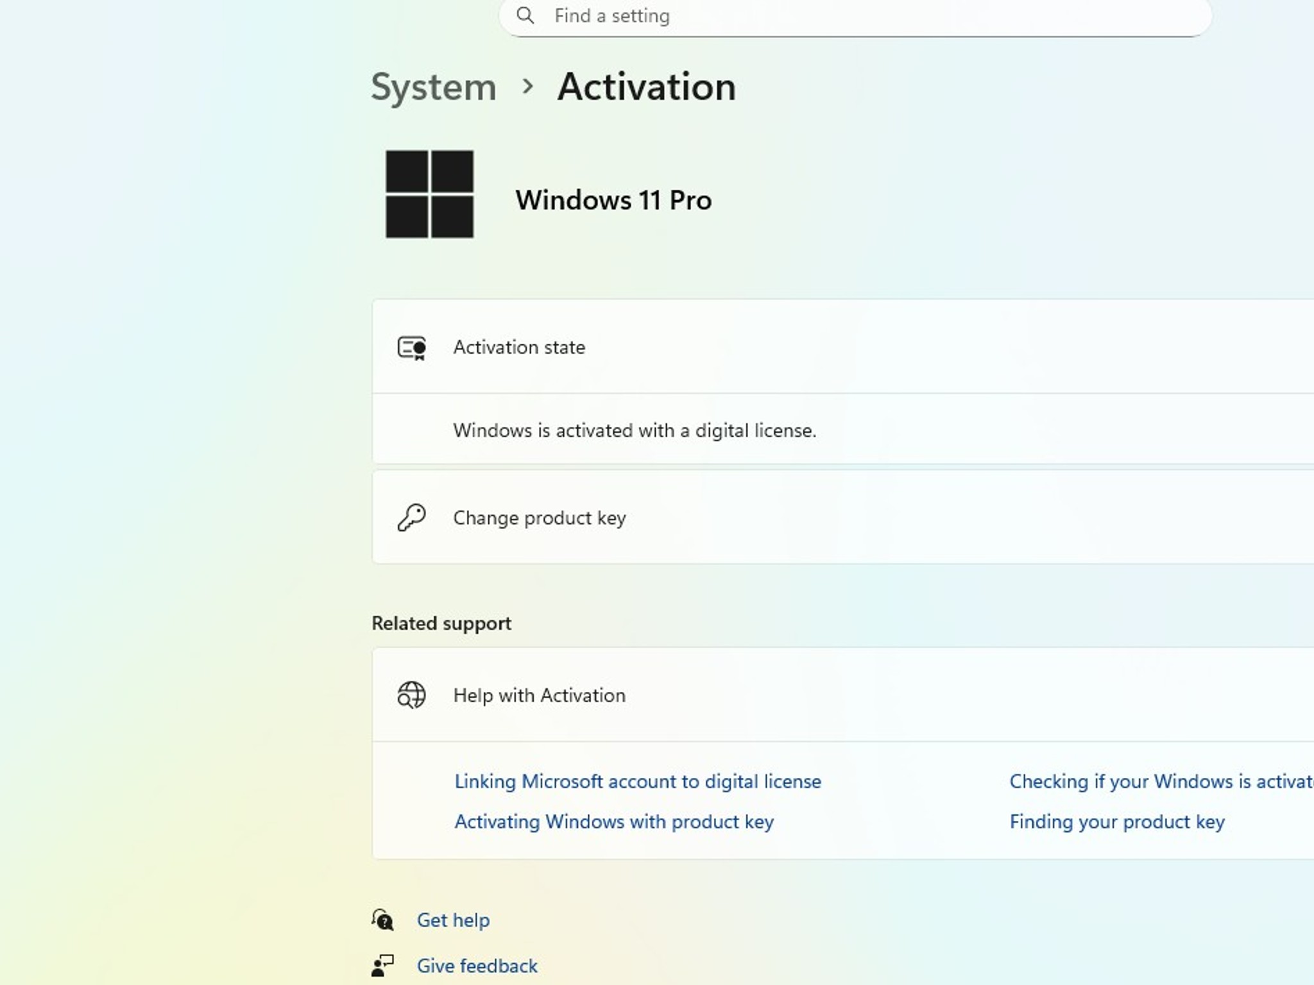This screenshot has width=1314, height=985.
Task: Click the Windows logo icon
Action: coord(429,194)
